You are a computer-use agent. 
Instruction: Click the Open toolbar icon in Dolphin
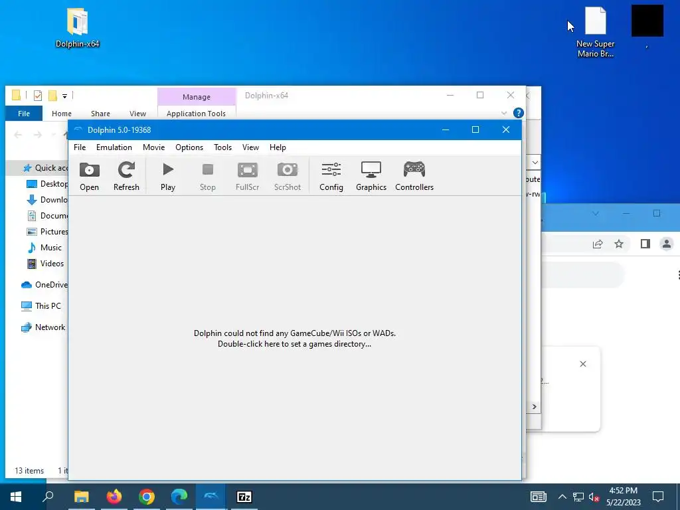pos(90,176)
